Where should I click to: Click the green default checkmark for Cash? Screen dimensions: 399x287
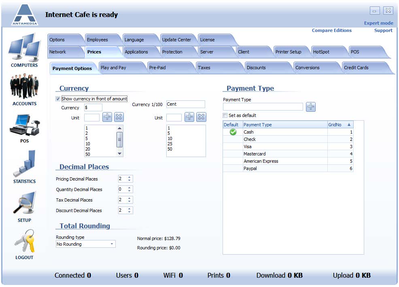(233, 132)
